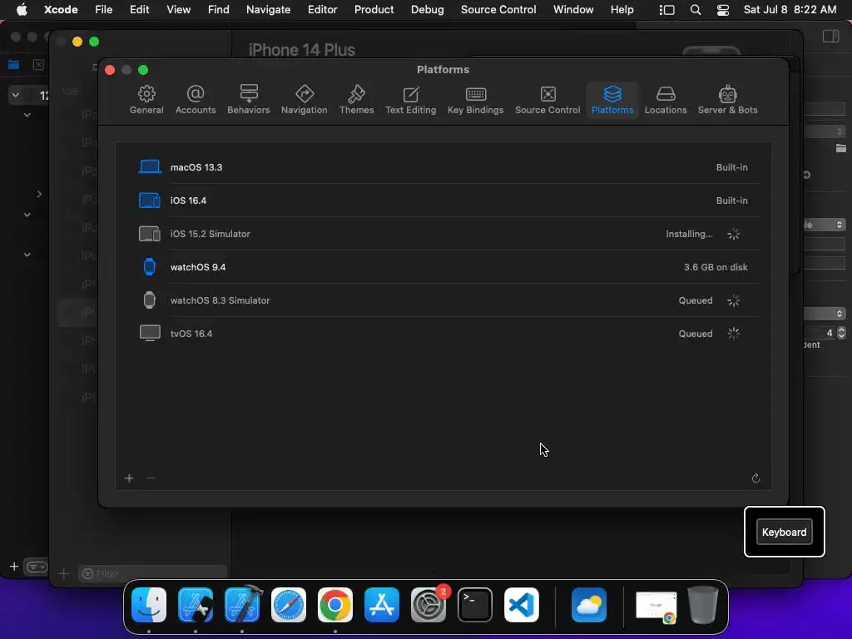Open Terminal from the Dock

pos(475,605)
